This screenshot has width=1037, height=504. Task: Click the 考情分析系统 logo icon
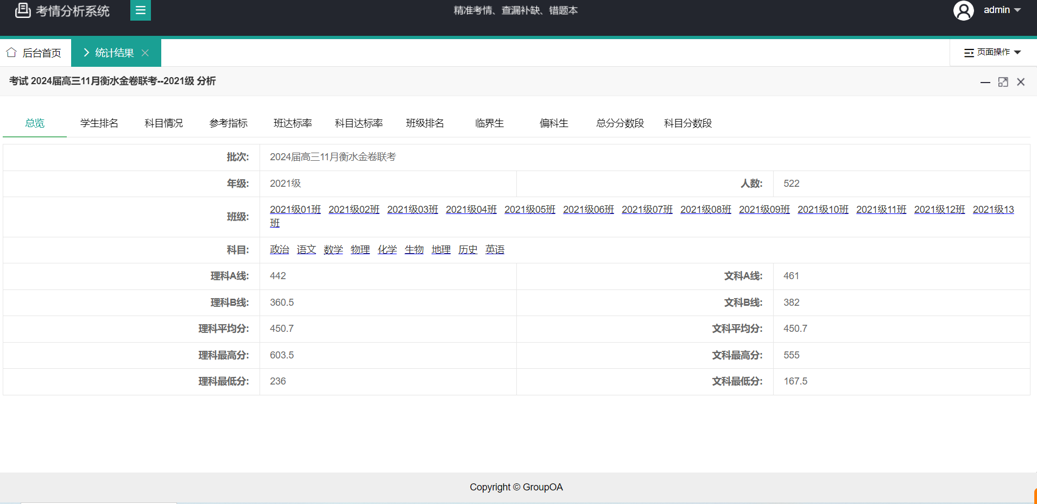coord(23,10)
